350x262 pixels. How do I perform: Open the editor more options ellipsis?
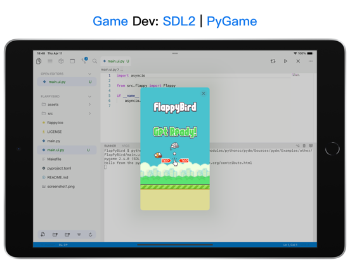pos(311,61)
